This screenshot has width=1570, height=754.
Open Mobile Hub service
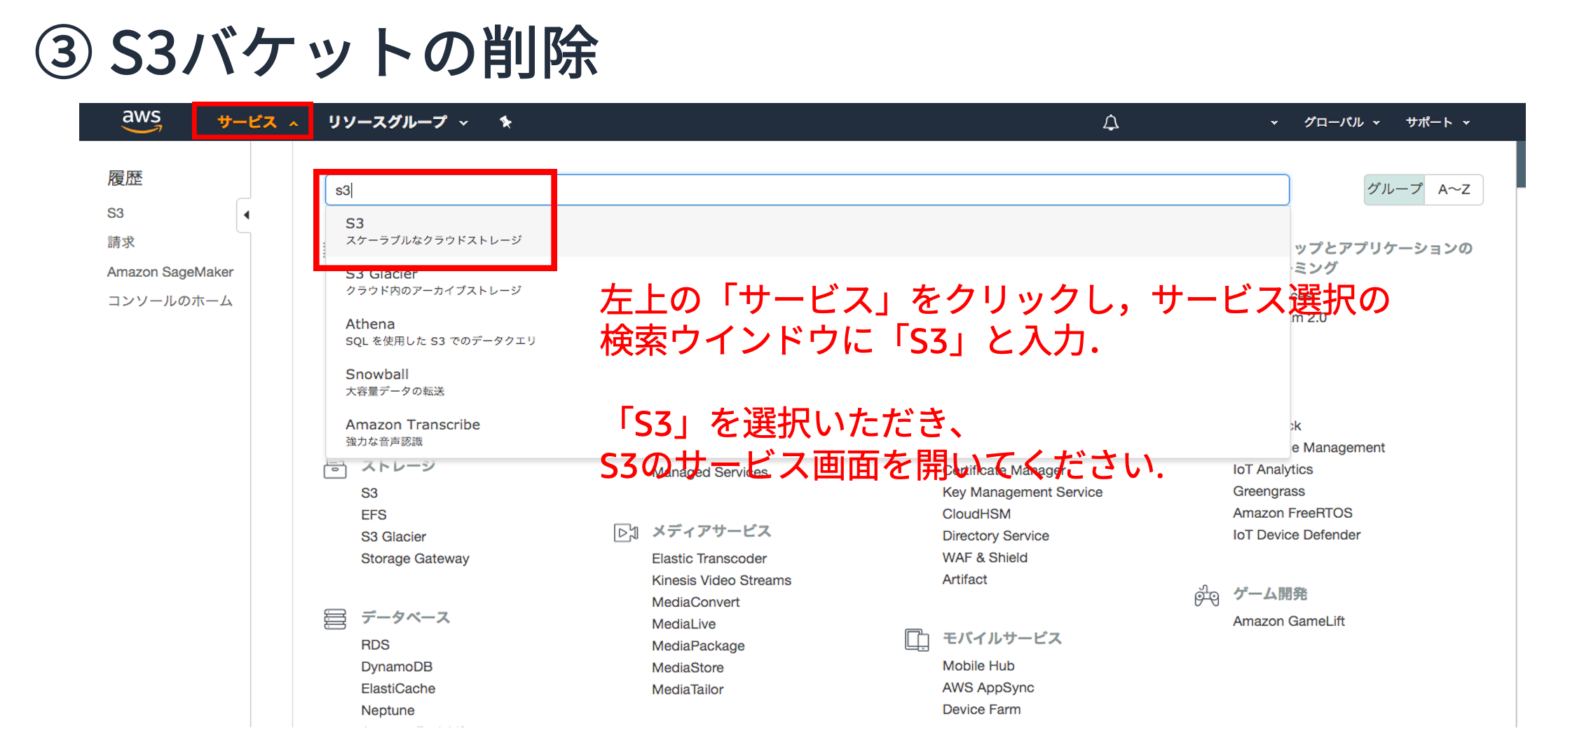978,666
